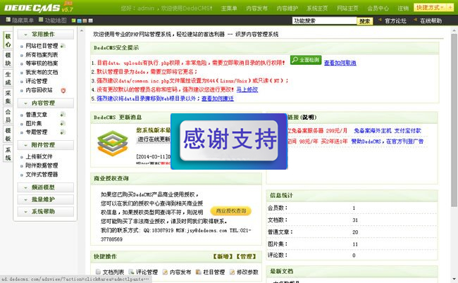The image size is (458, 283).
Task: Collapse the 常用操作 section
Action: pyautogui.click(x=46, y=34)
